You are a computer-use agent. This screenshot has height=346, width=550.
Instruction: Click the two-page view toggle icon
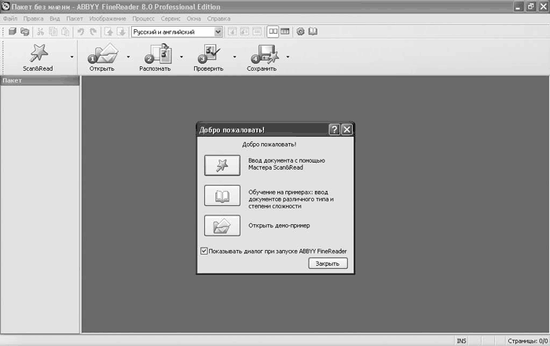click(273, 31)
